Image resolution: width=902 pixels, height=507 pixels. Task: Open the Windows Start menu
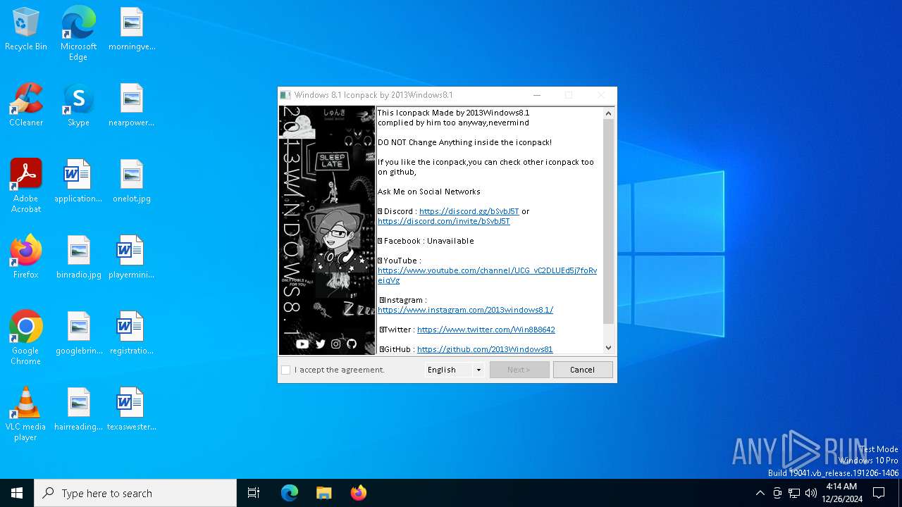17,493
